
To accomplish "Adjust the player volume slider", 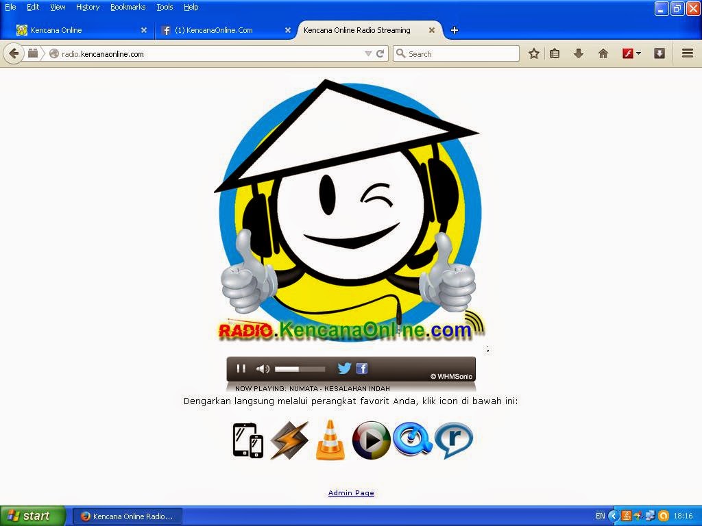I will [x=300, y=369].
